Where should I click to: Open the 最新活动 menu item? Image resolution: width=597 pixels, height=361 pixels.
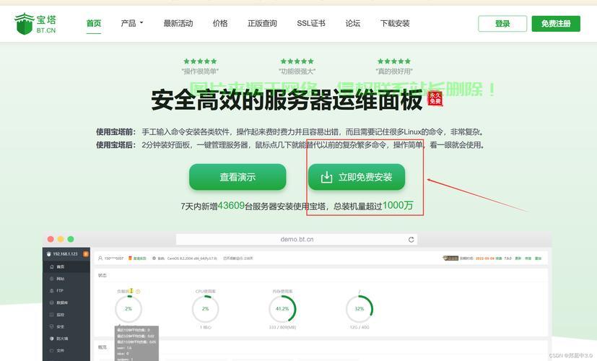click(178, 23)
